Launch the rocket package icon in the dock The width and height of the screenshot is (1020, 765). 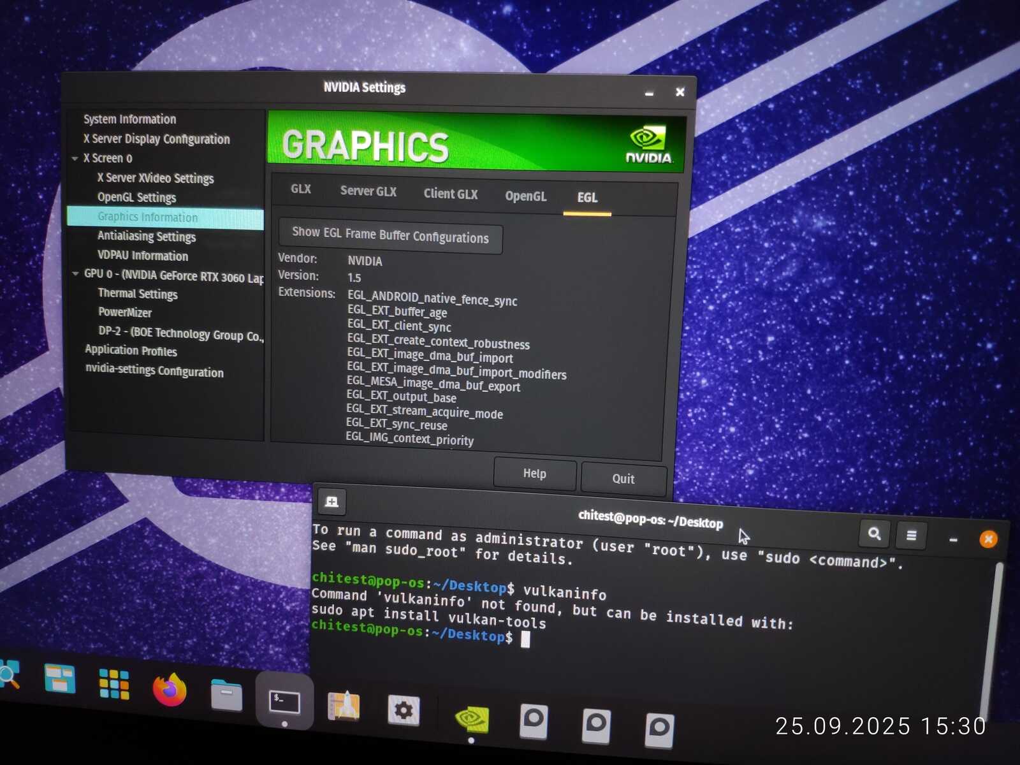point(344,706)
